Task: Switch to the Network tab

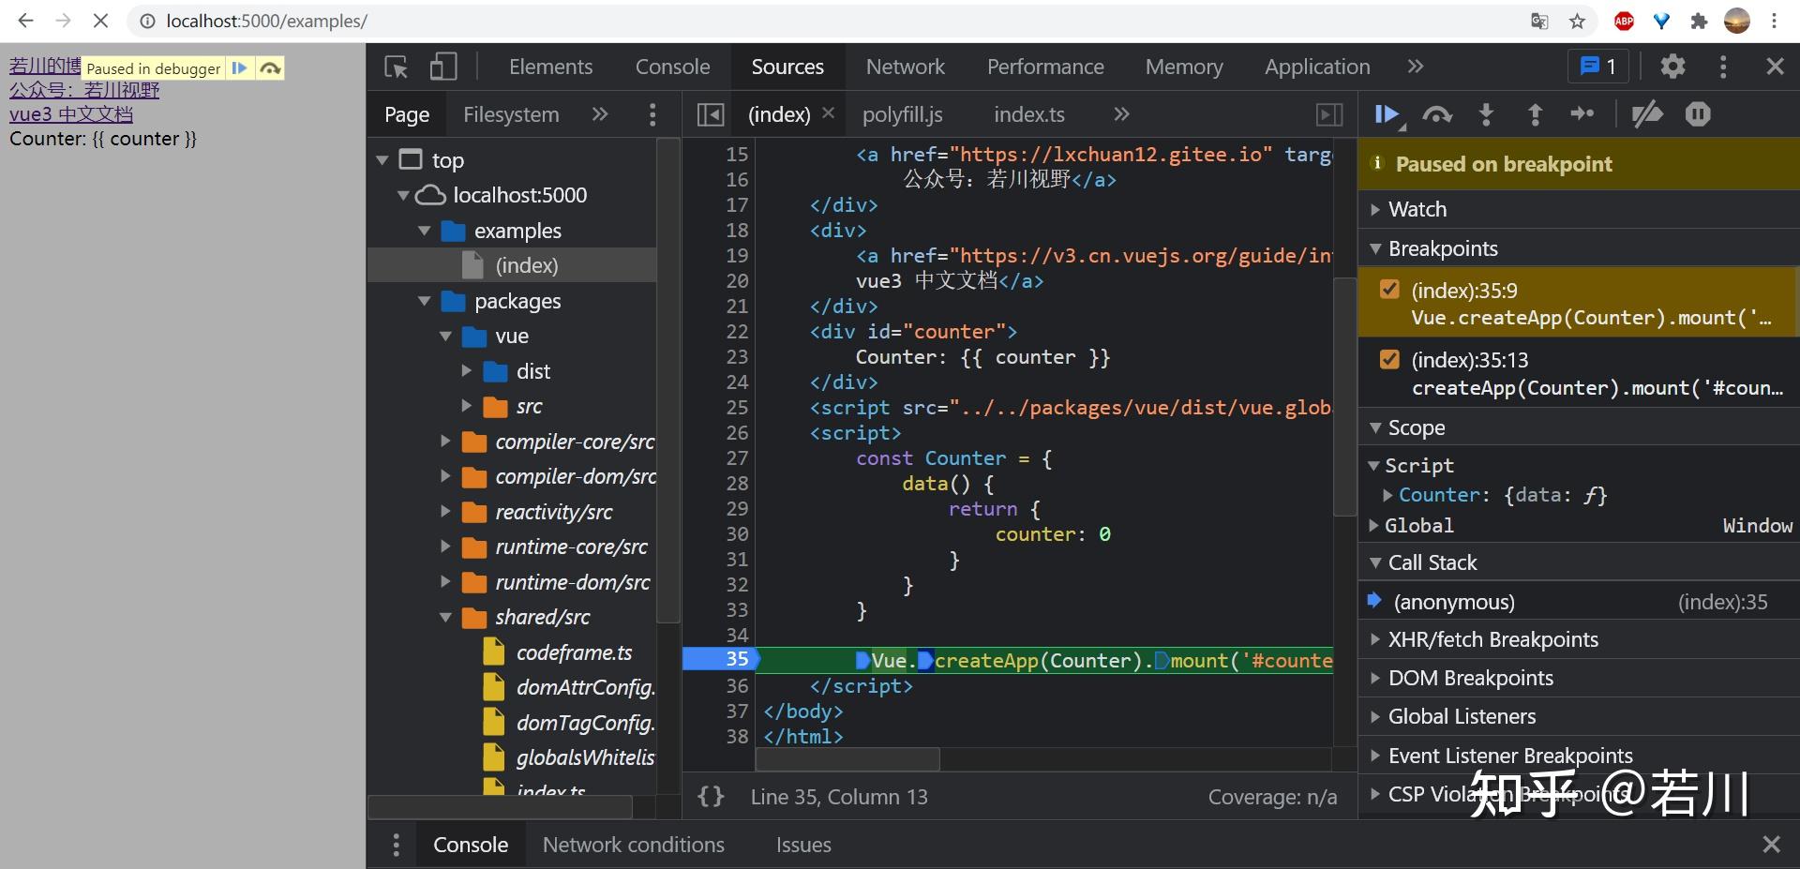Action: pos(905,67)
